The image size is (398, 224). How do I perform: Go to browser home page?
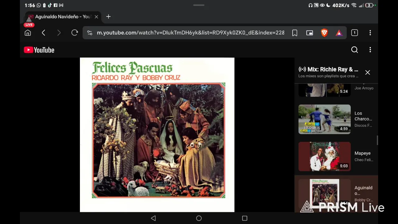pyautogui.click(x=28, y=33)
